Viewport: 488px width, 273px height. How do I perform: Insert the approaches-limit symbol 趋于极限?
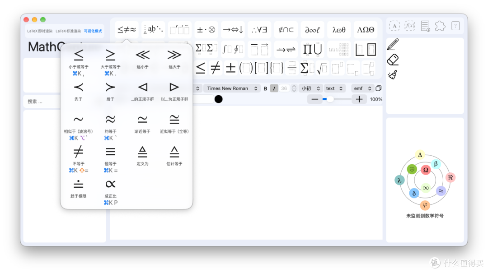79,184
